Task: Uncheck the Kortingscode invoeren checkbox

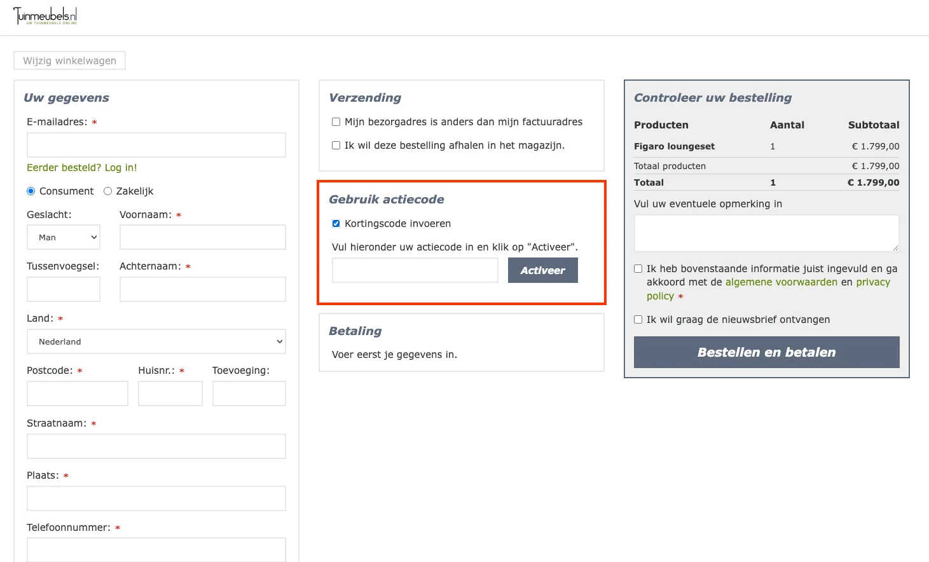Action: point(336,224)
